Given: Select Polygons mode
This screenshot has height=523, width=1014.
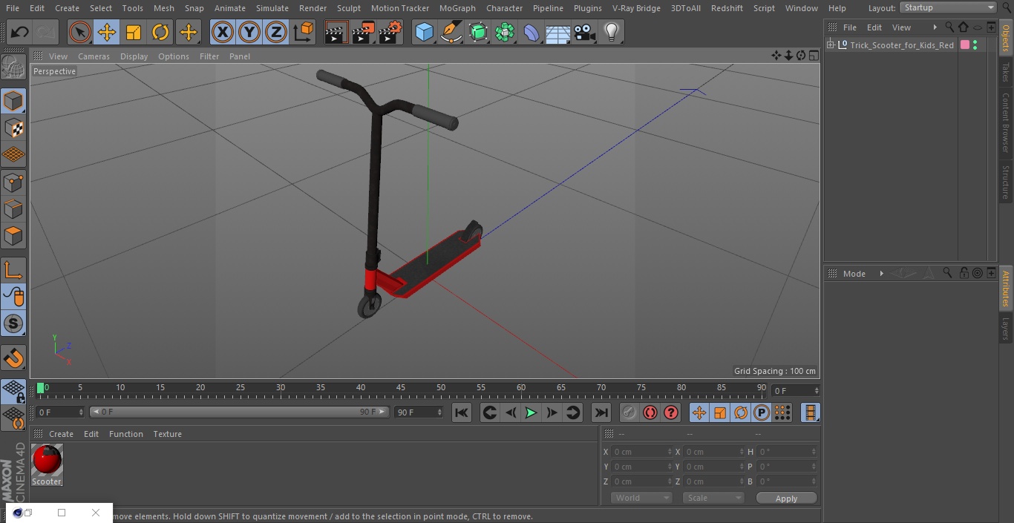Looking at the screenshot, I should [13, 235].
